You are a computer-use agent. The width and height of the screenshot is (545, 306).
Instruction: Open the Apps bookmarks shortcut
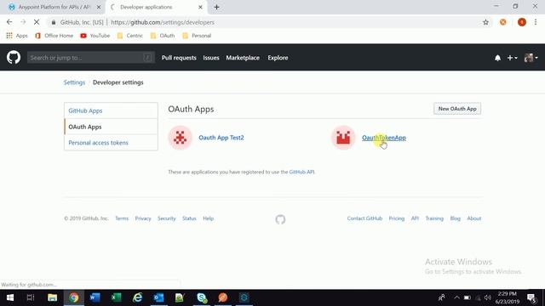point(17,36)
